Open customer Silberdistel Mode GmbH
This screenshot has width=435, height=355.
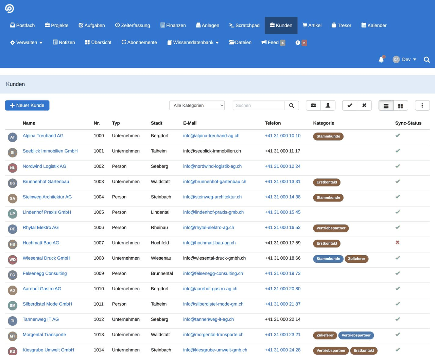click(x=47, y=304)
